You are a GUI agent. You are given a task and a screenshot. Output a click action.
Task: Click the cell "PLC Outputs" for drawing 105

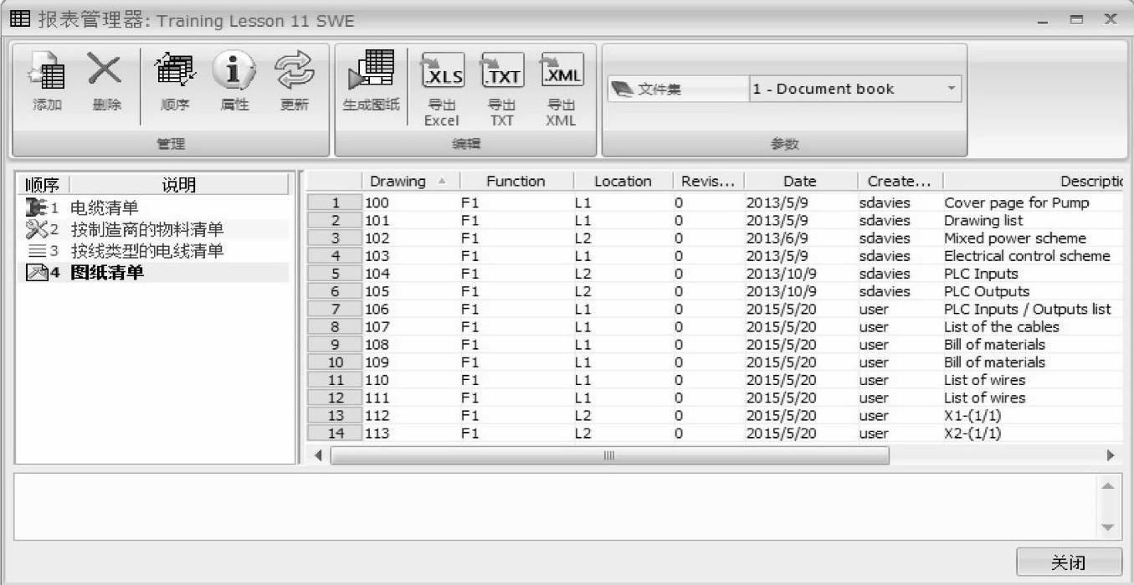tap(987, 291)
